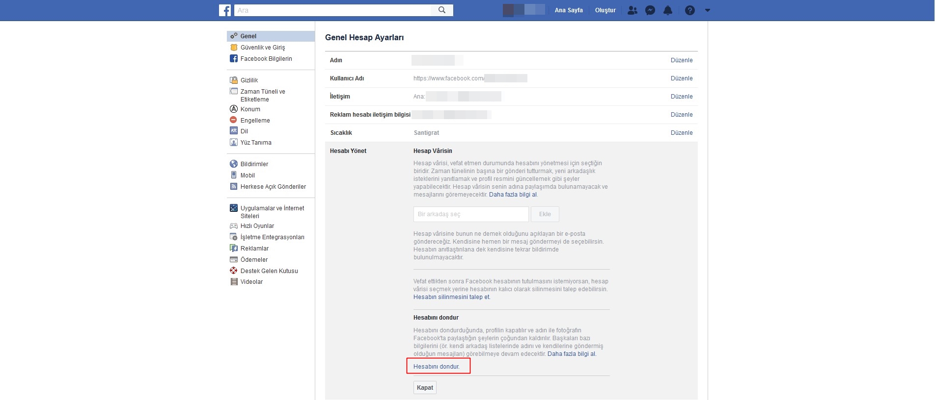Click the Konum icon

pyautogui.click(x=234, y=109)
